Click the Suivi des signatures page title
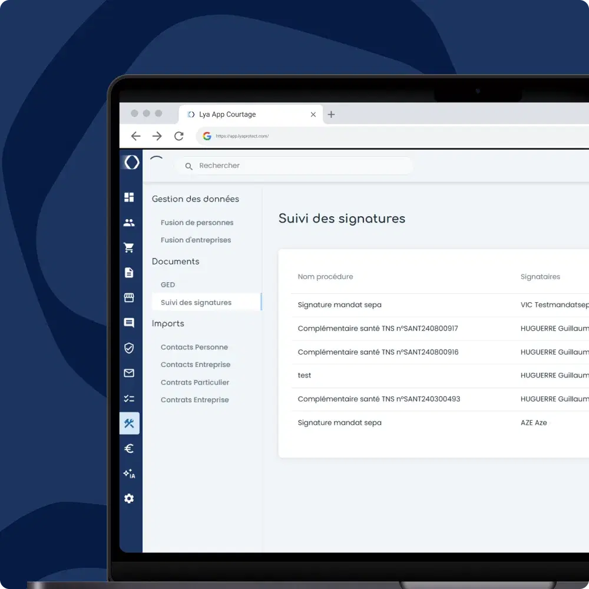 (342, 219)
